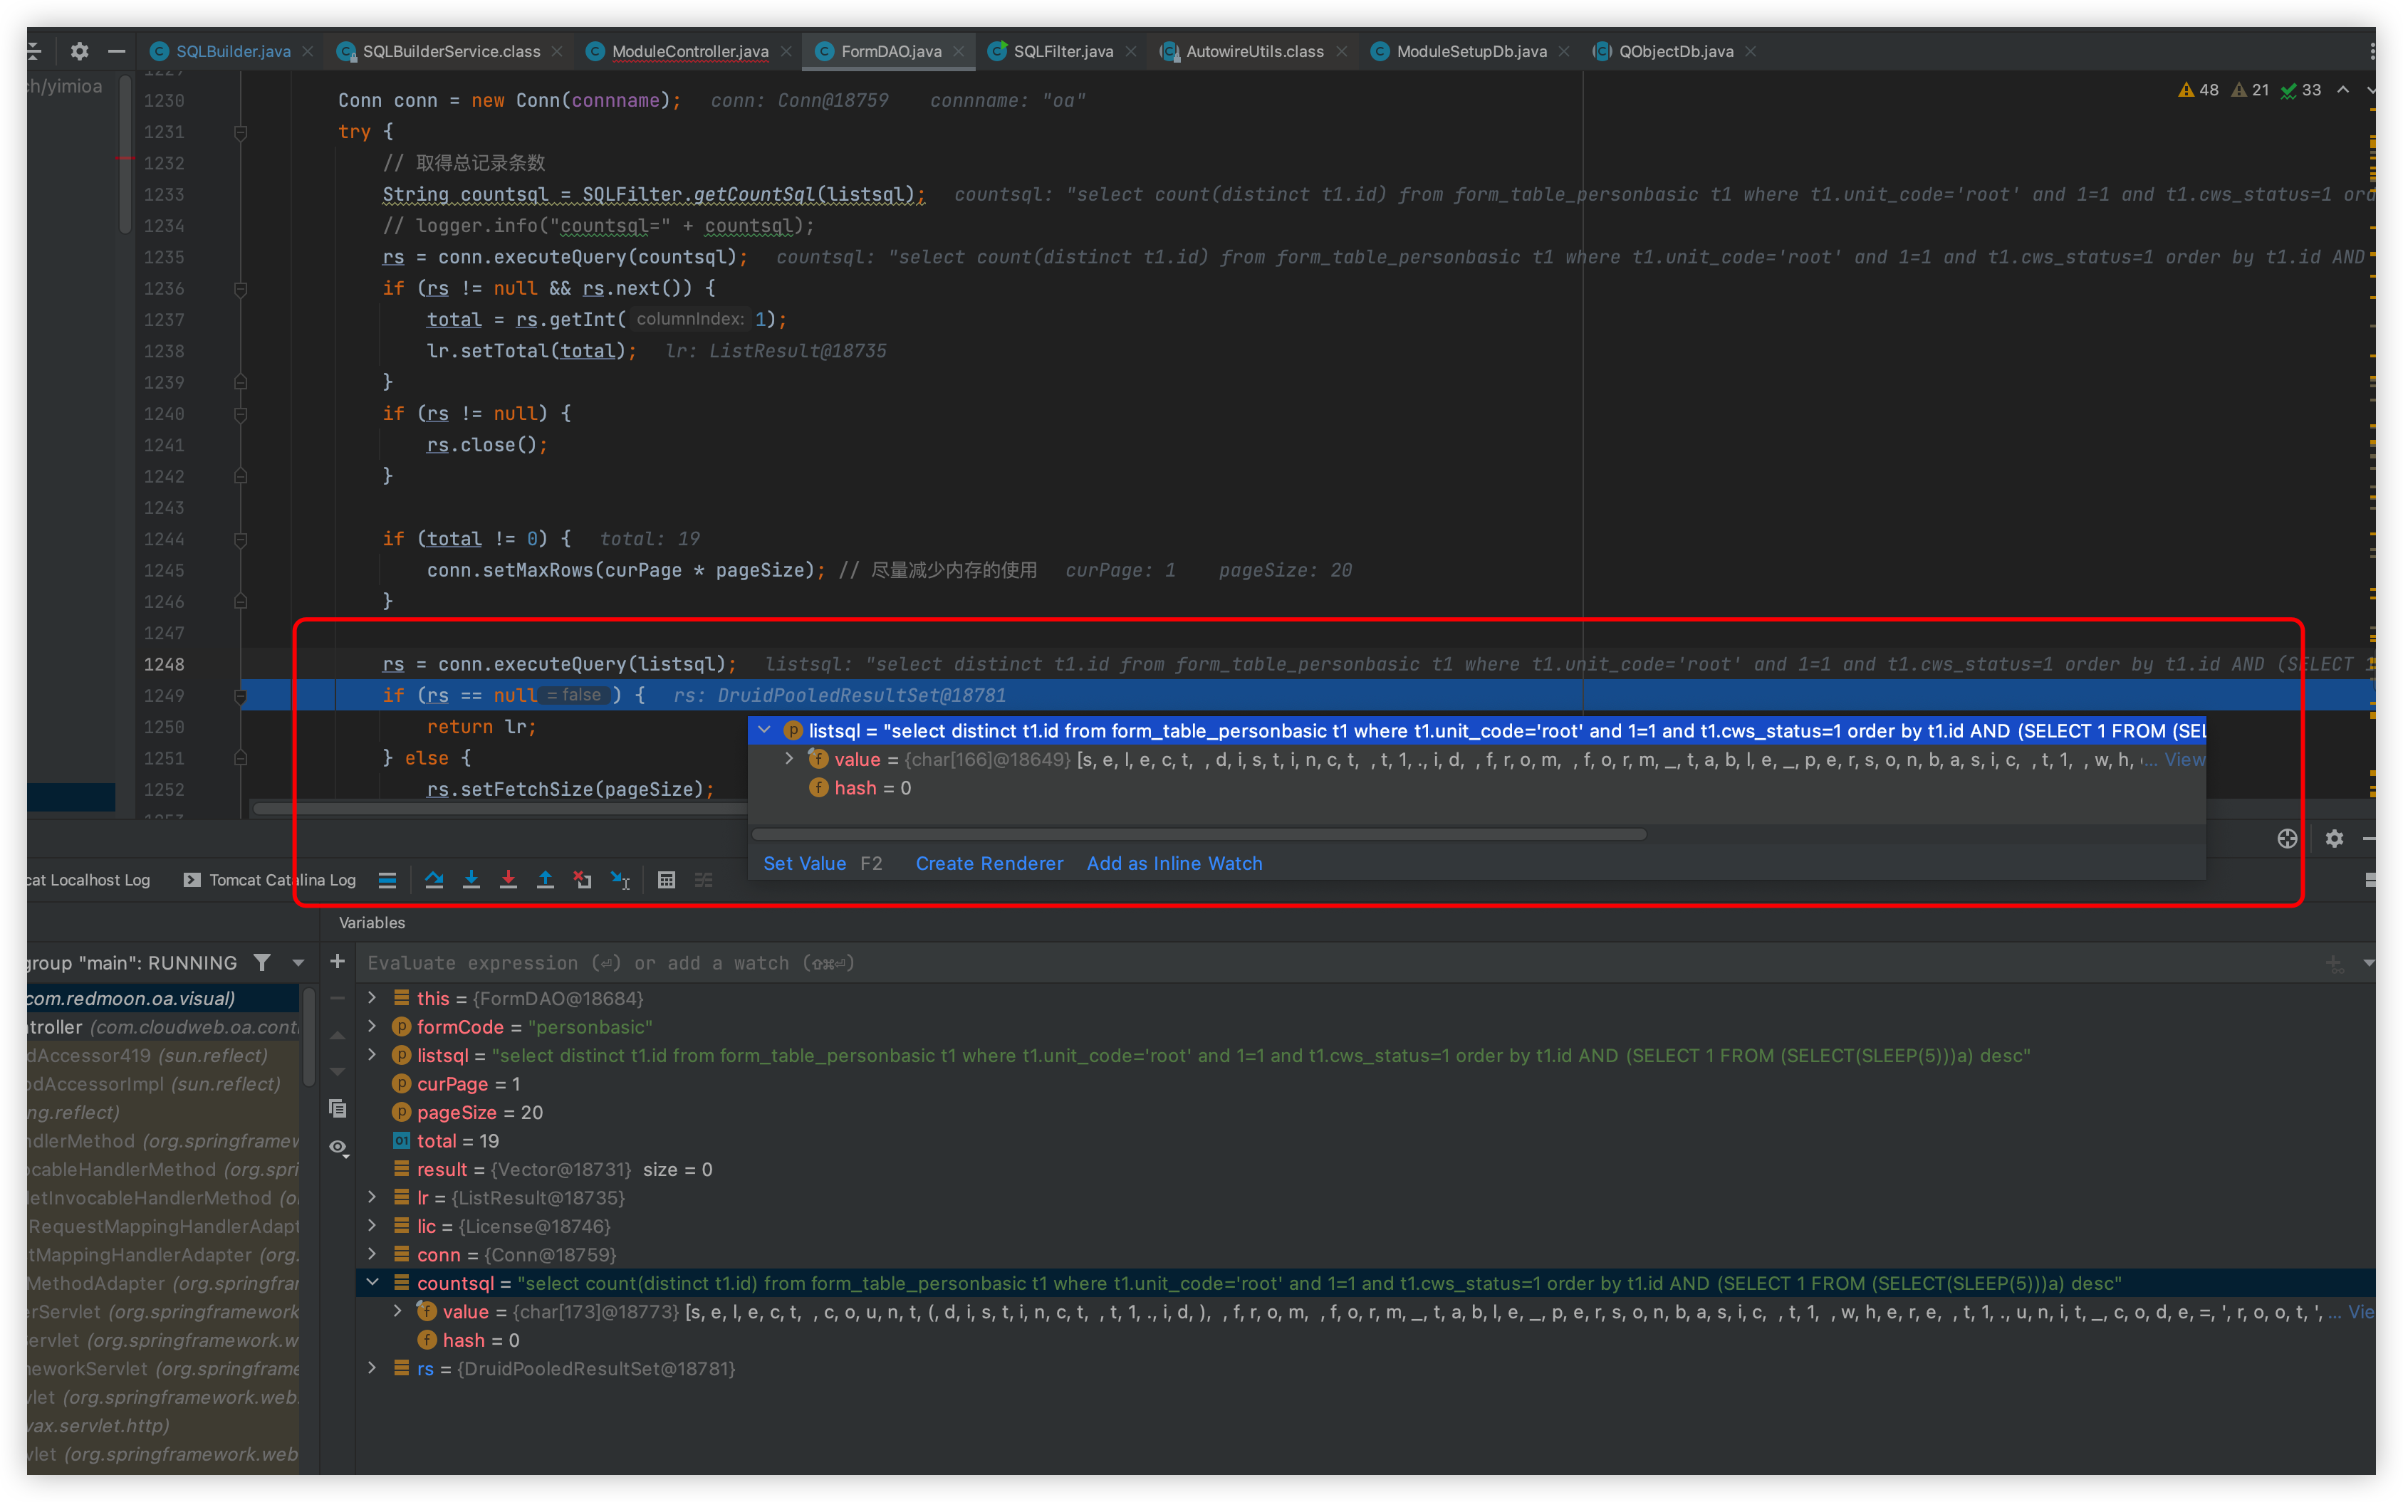Collapse the countsql variable node
This screenshot has height=1502, width=2403.
[x=372, y=1283]
